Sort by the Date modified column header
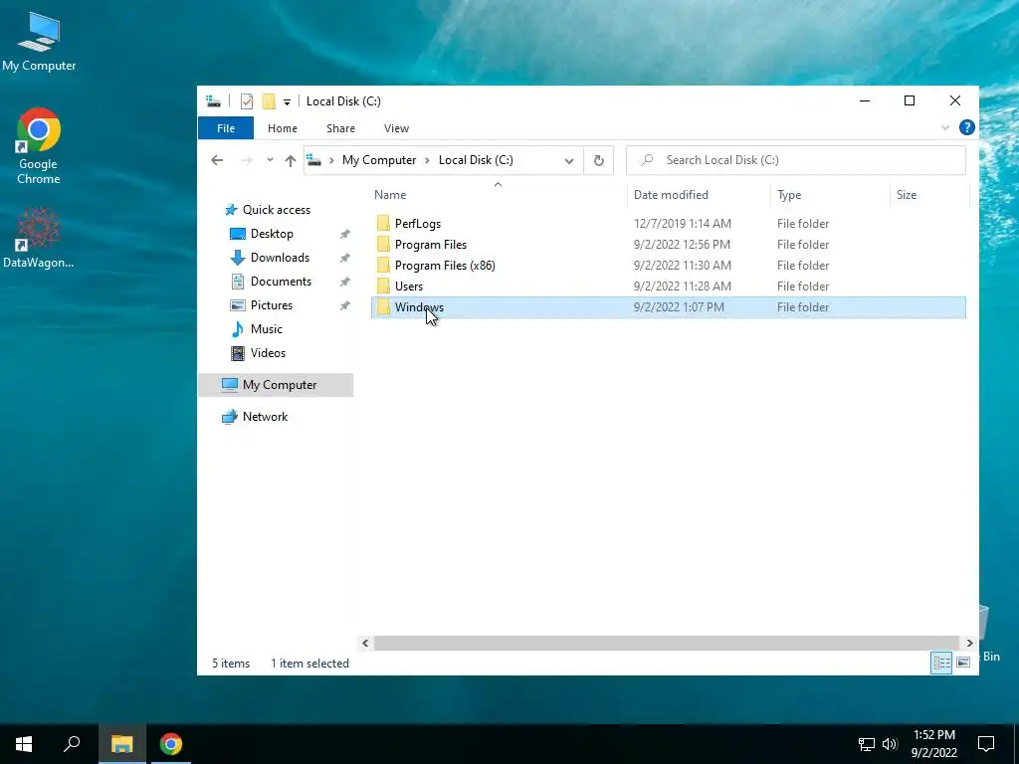 (x=671, y=195)
